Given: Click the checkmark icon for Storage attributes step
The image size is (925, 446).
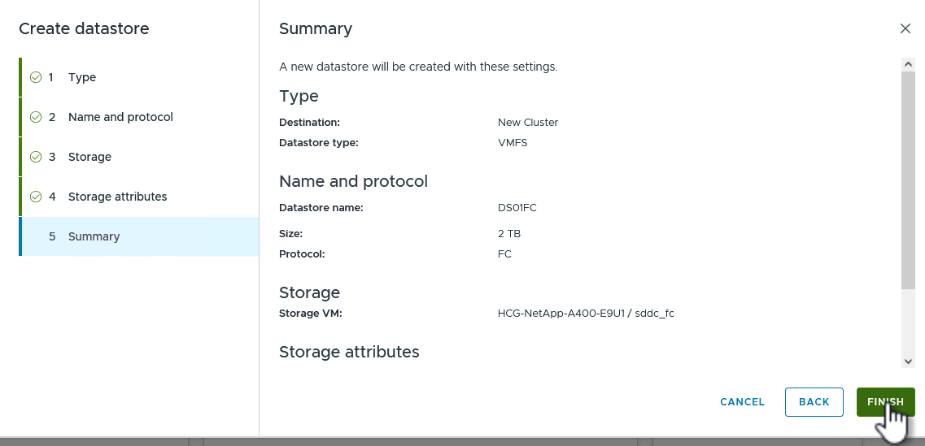Looking at the screenshot, I should [x=36, y=197].
